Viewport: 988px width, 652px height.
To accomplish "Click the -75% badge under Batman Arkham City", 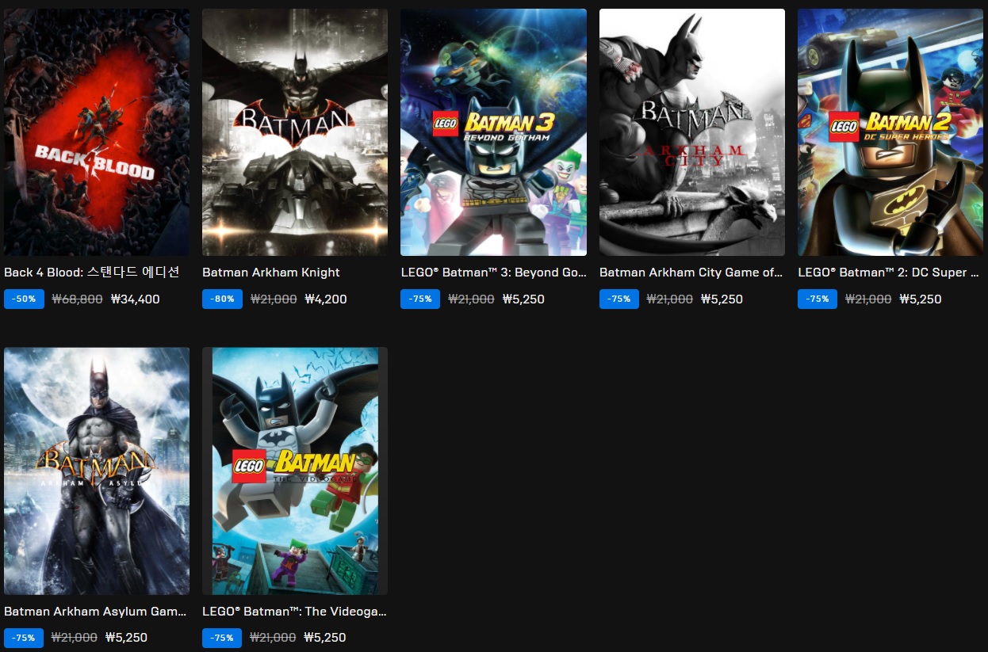I will (x=619, y=299).
